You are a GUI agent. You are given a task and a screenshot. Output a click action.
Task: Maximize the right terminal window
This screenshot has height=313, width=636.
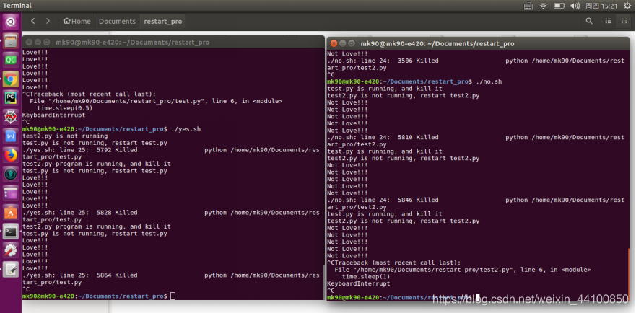(x=352, y=43)
